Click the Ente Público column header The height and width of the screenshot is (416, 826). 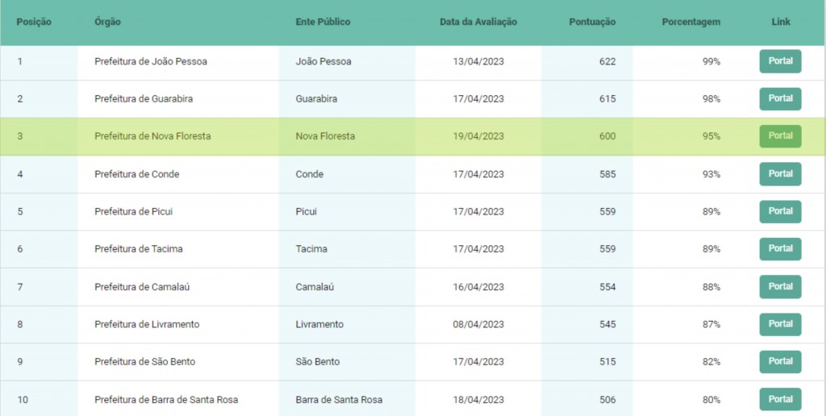coord(323,23)
